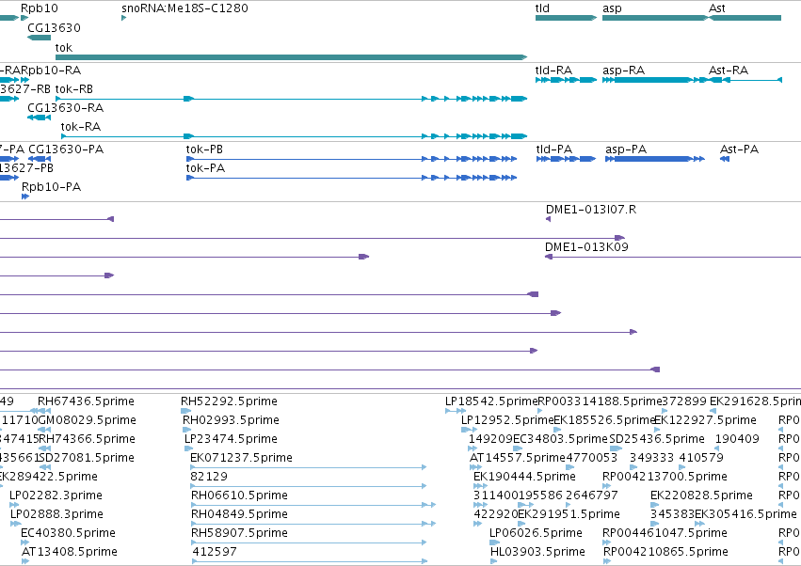The height and width of the screenshot is (566, 801).
Task: Click the Rpb10-PA CDS glyph
Action: pos(25,197)
